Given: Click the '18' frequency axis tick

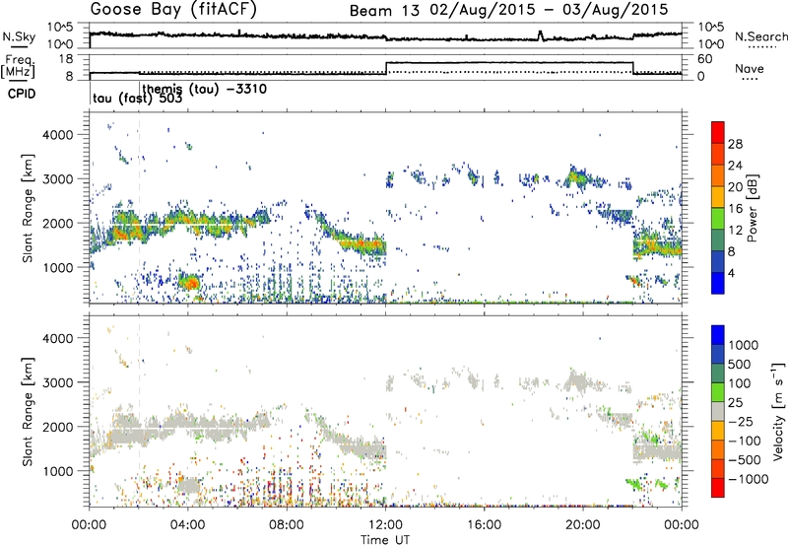Looking at the screenshot, I should [67, 59].
